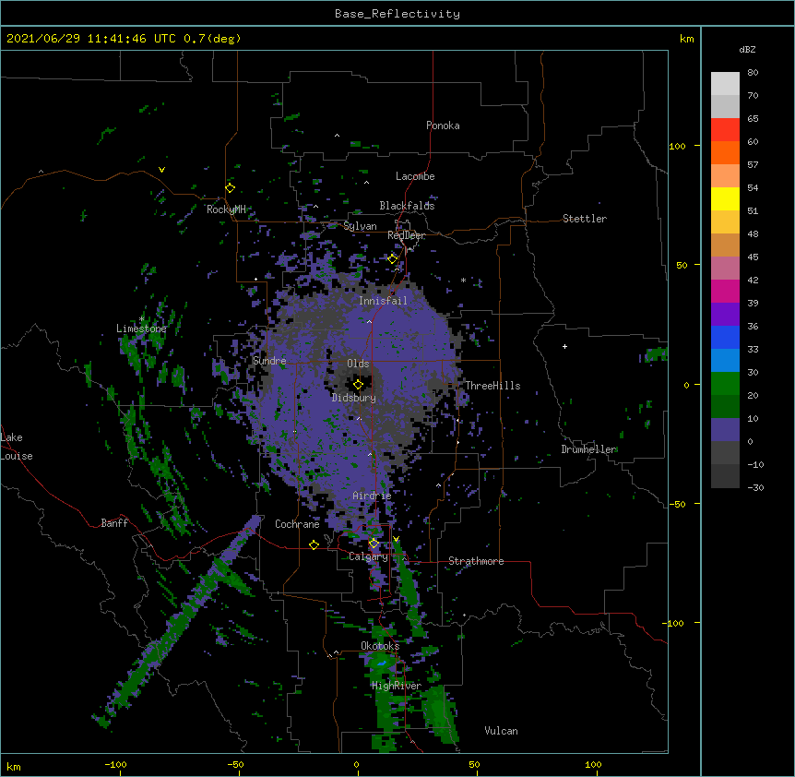Click the radar site diamond between Olds and Didsbury

coord(358,385)
